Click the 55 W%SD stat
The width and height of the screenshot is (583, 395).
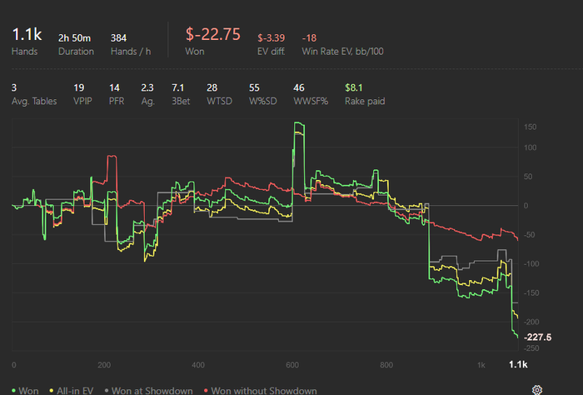pos(254,87)
